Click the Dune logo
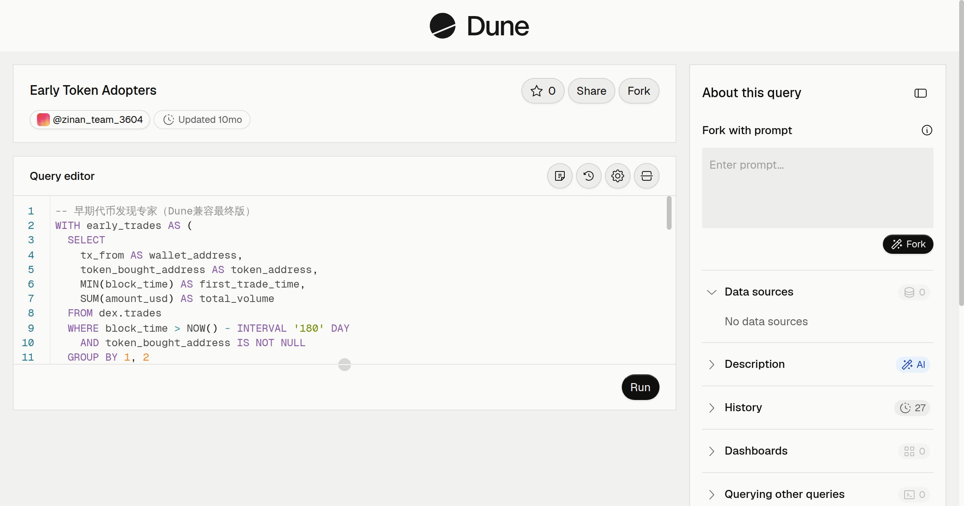Screen dimensions: 964x506 tap(479, 26)
